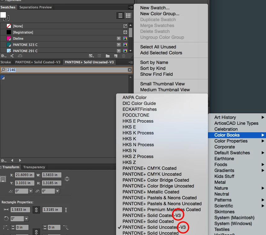
Task: Click the top-left corner type icon
Action: pos(6,227)
